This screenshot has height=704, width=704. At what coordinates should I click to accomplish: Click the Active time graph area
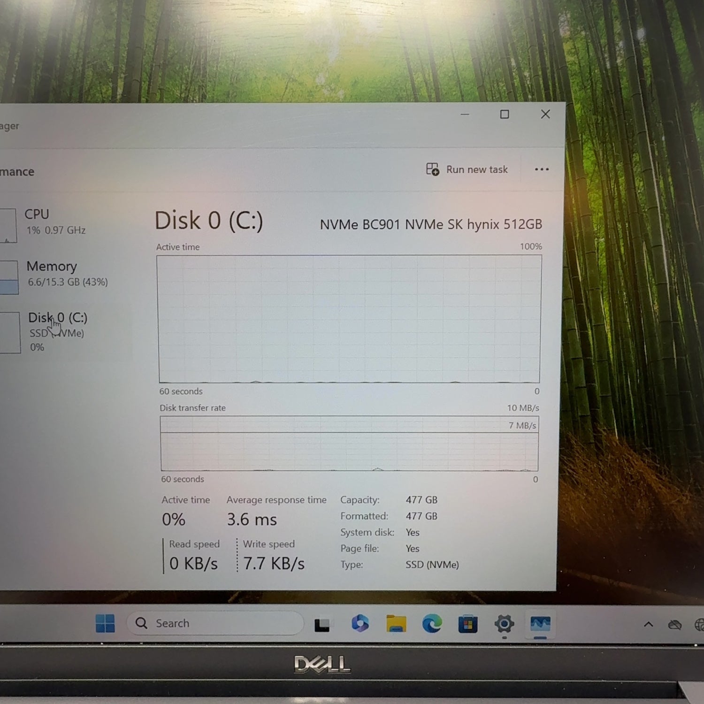(349, 319)
